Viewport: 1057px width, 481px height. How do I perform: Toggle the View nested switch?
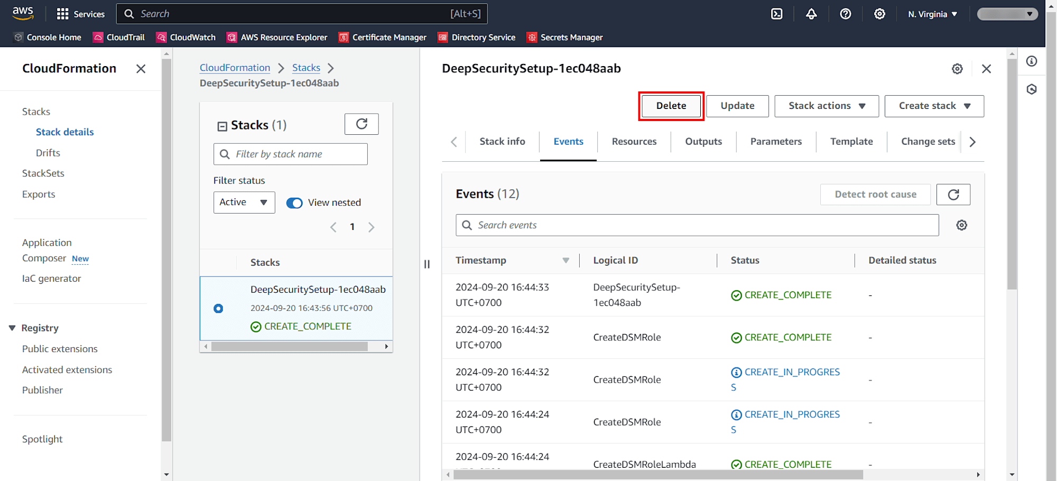tap(294, 203)
